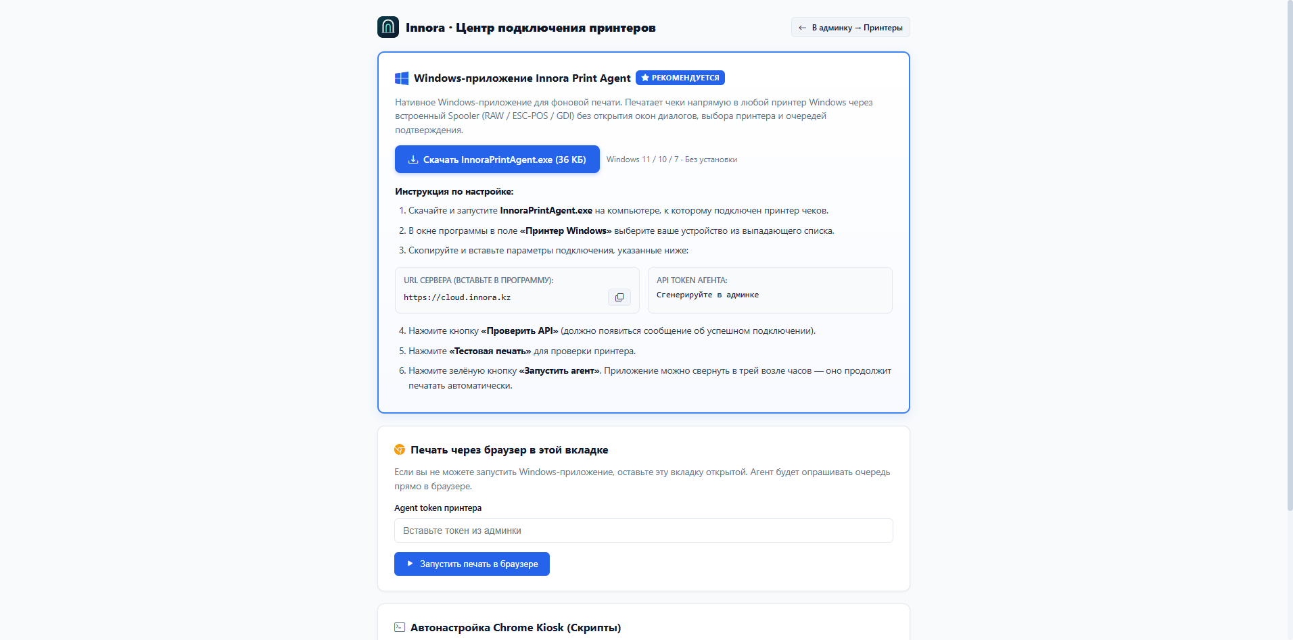Click the Innora logo icon

point(388,27)
